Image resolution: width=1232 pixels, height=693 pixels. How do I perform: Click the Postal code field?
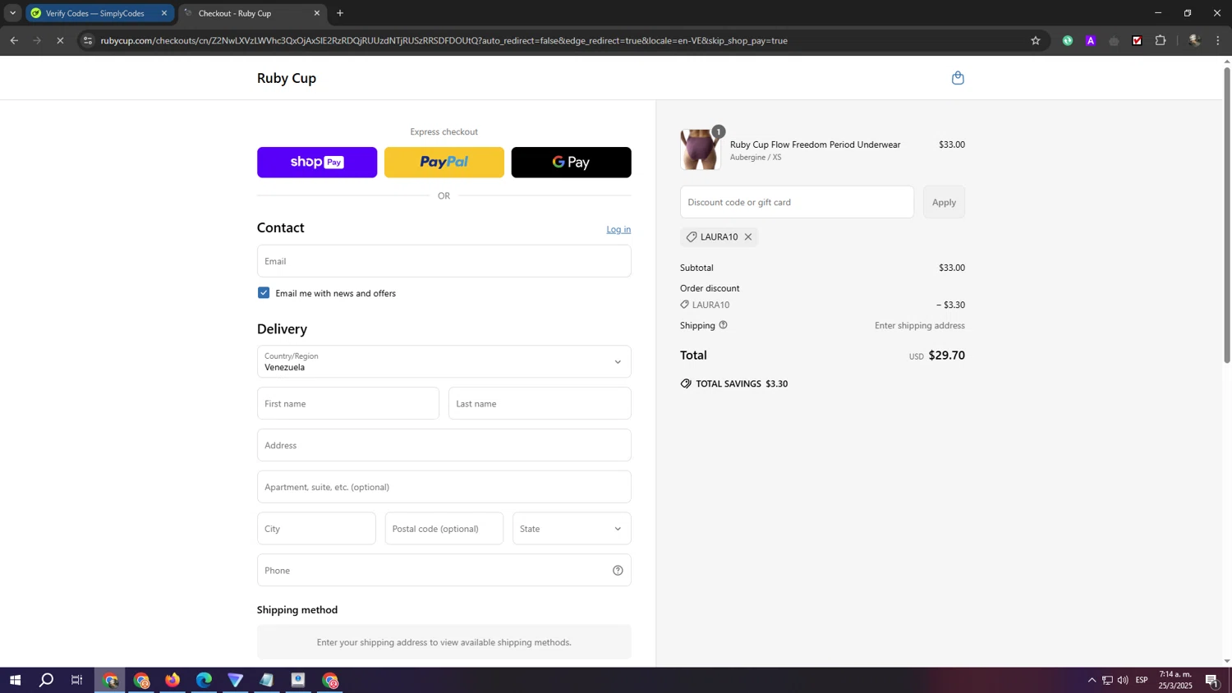[444, 529]
